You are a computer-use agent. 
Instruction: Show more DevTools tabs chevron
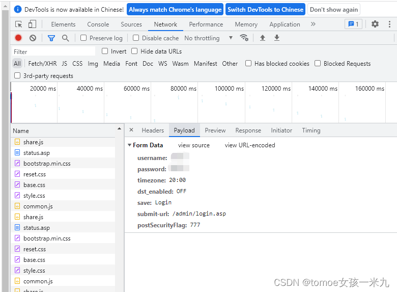pyautogui.click(x=313, y=24)
